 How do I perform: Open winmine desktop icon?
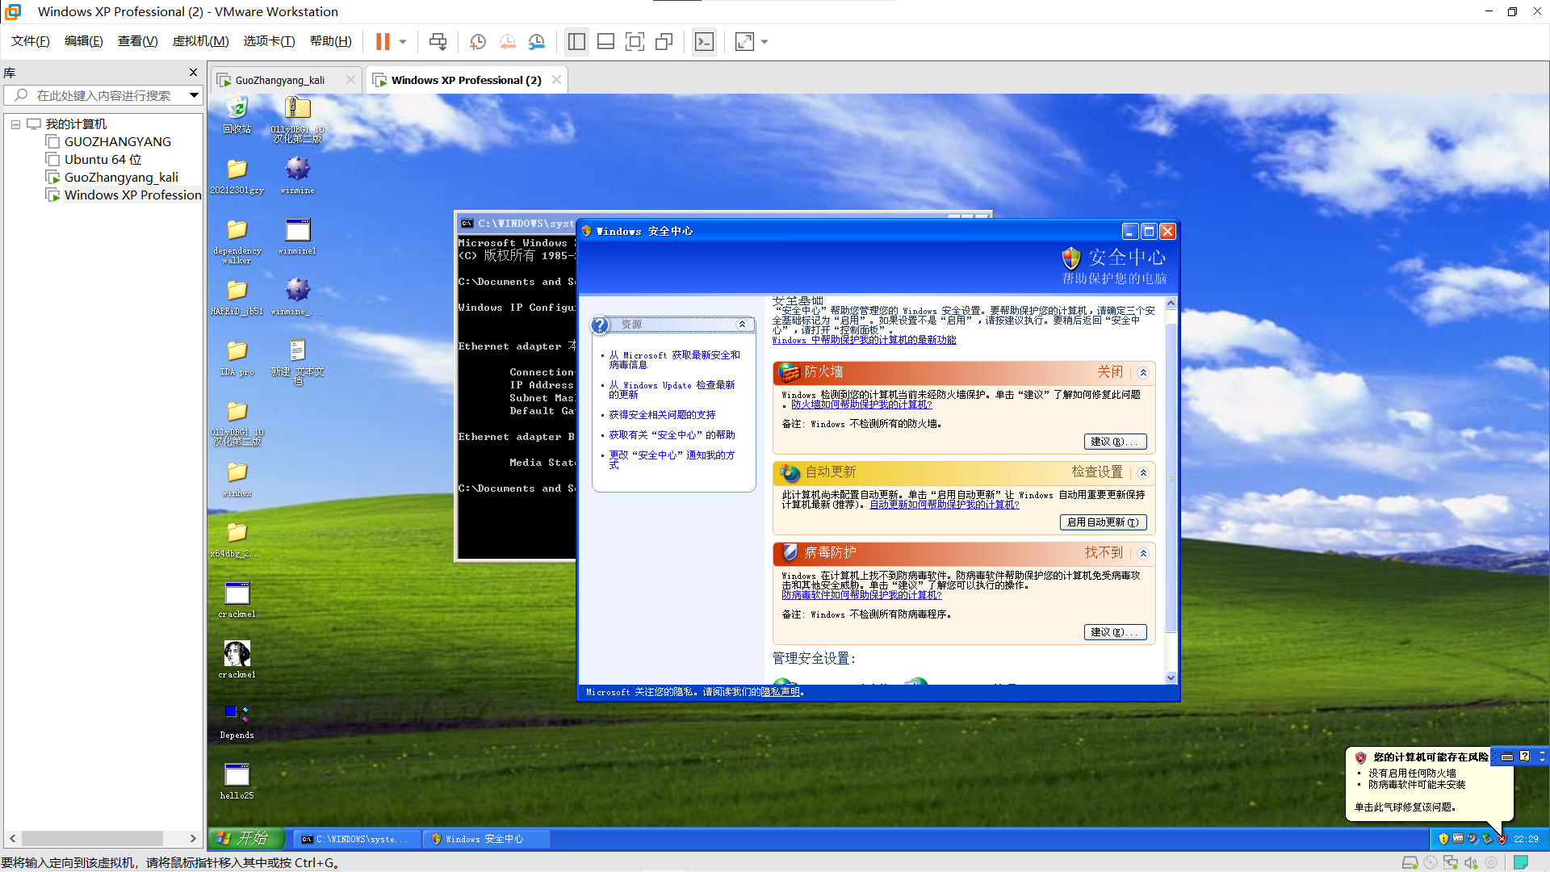tap(297, 175)
